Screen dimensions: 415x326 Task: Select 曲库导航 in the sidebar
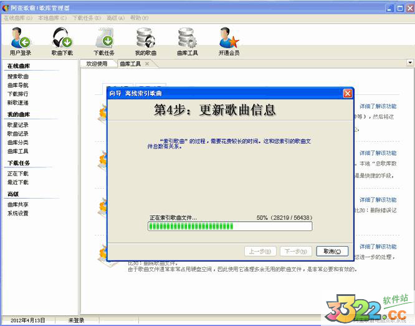[x=18, y=85]
